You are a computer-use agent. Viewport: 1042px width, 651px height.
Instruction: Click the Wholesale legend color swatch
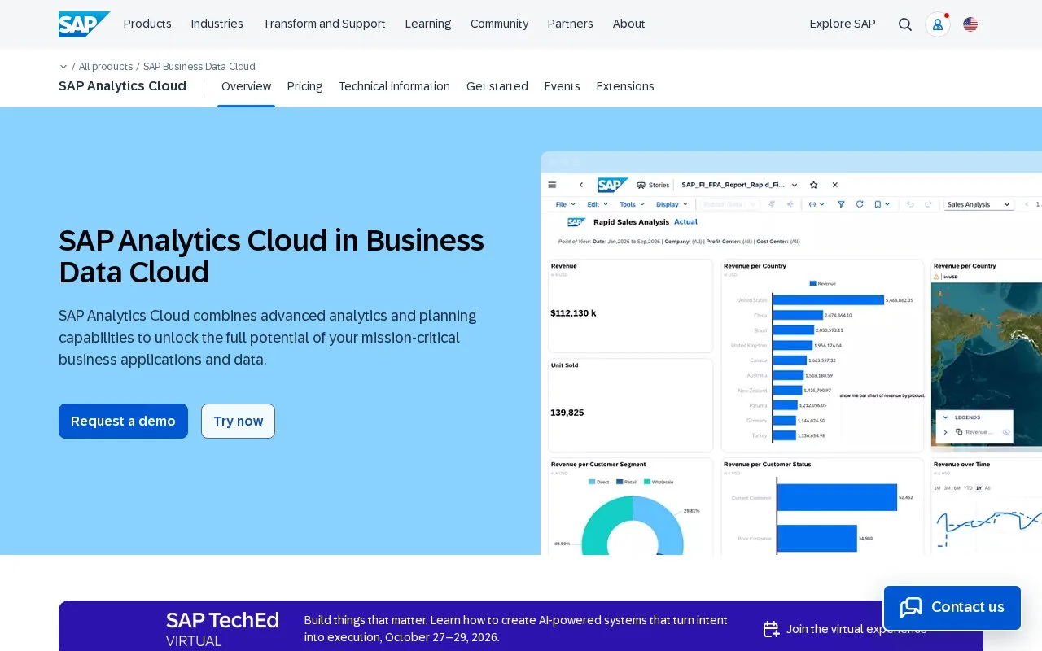click(x=647, y=482)
